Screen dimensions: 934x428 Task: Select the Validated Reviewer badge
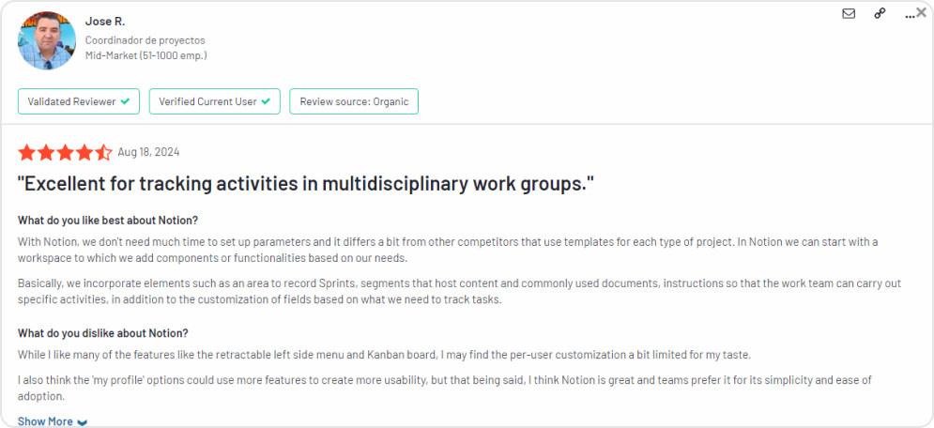click(x=79, y=101)
